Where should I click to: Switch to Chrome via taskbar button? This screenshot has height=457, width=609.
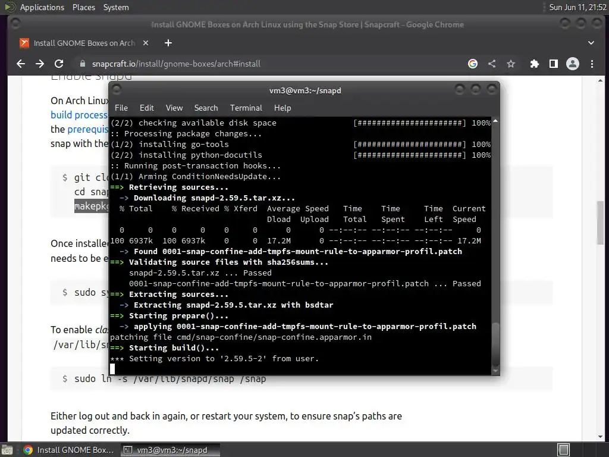[69, 450]
